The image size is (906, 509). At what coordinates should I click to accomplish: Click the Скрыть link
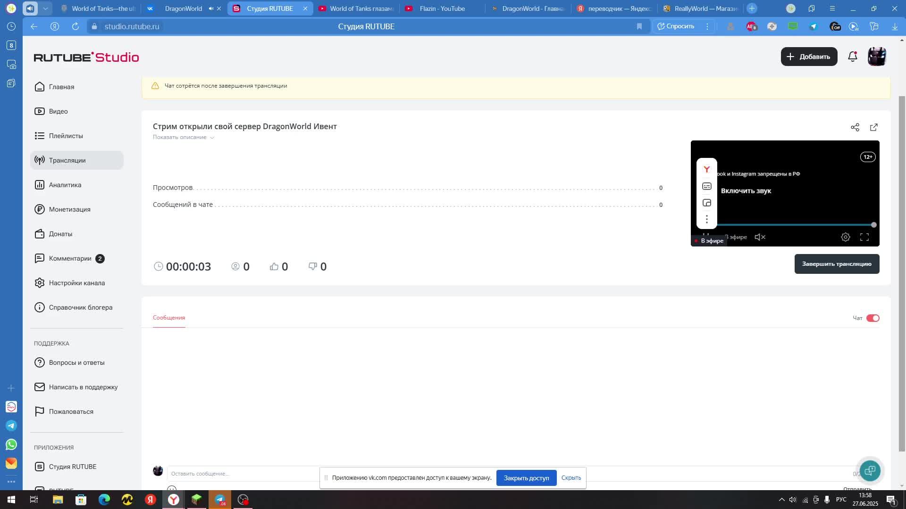click(x=571, y=478)
